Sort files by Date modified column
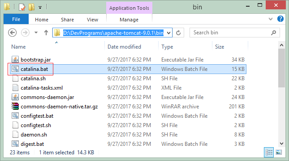This screenshot has height=161, width=289. (x=124, y=47)
